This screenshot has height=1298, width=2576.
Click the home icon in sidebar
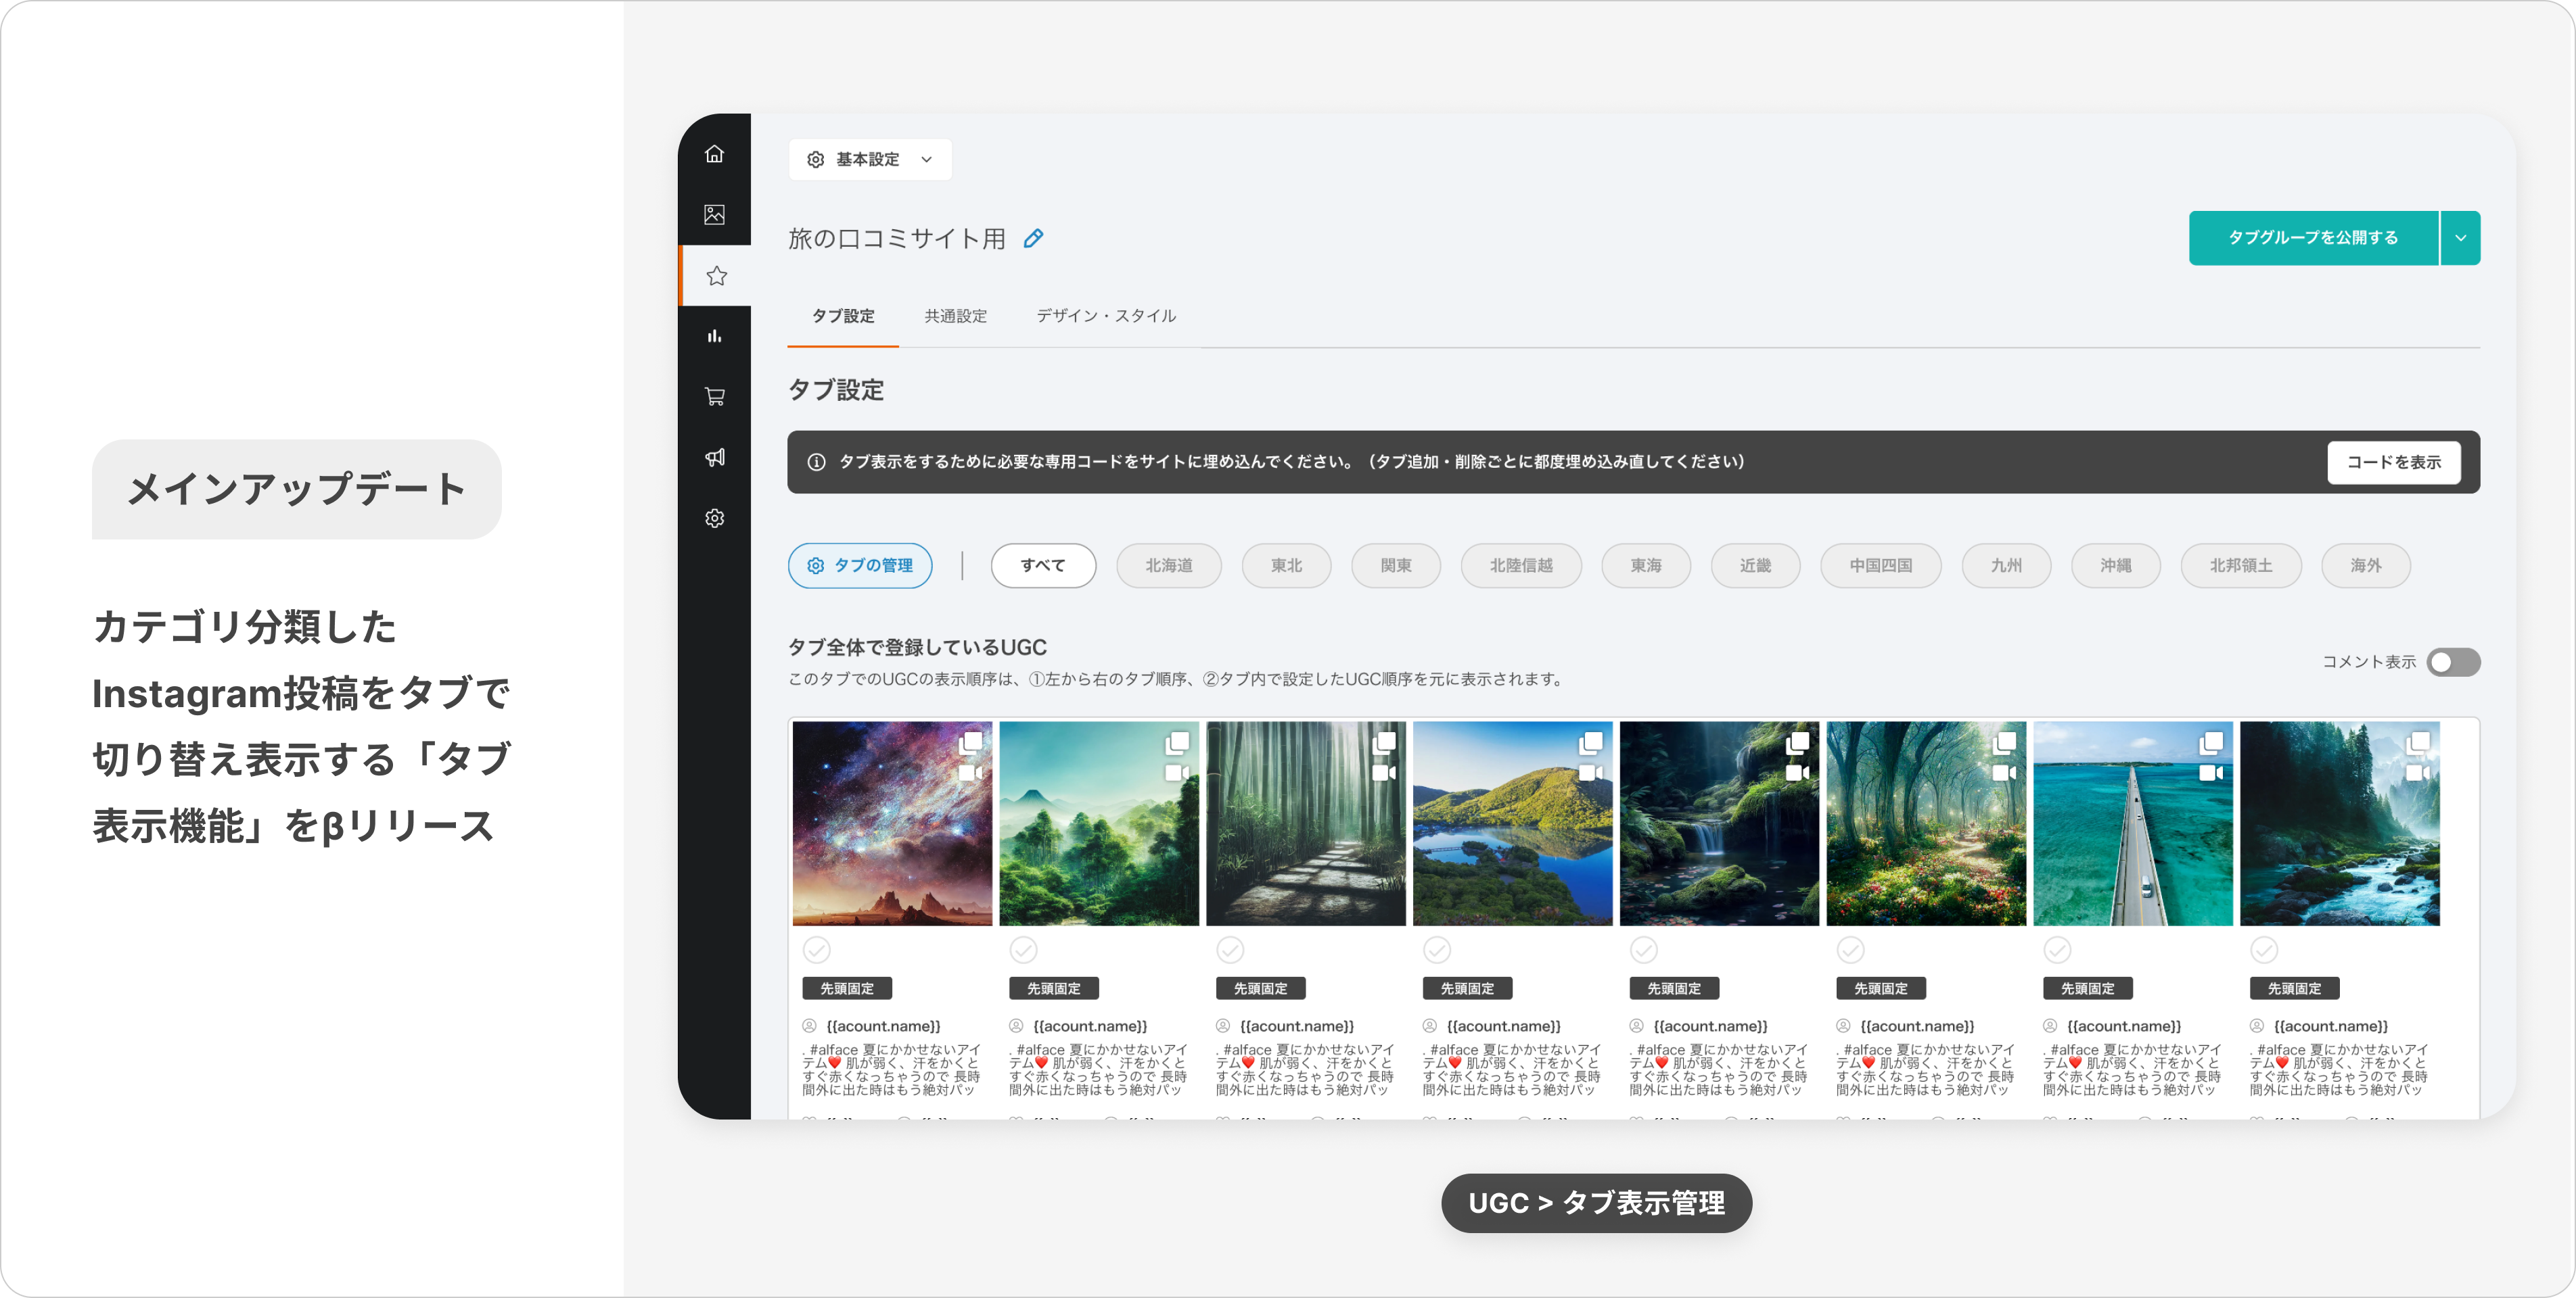[714, 154]
